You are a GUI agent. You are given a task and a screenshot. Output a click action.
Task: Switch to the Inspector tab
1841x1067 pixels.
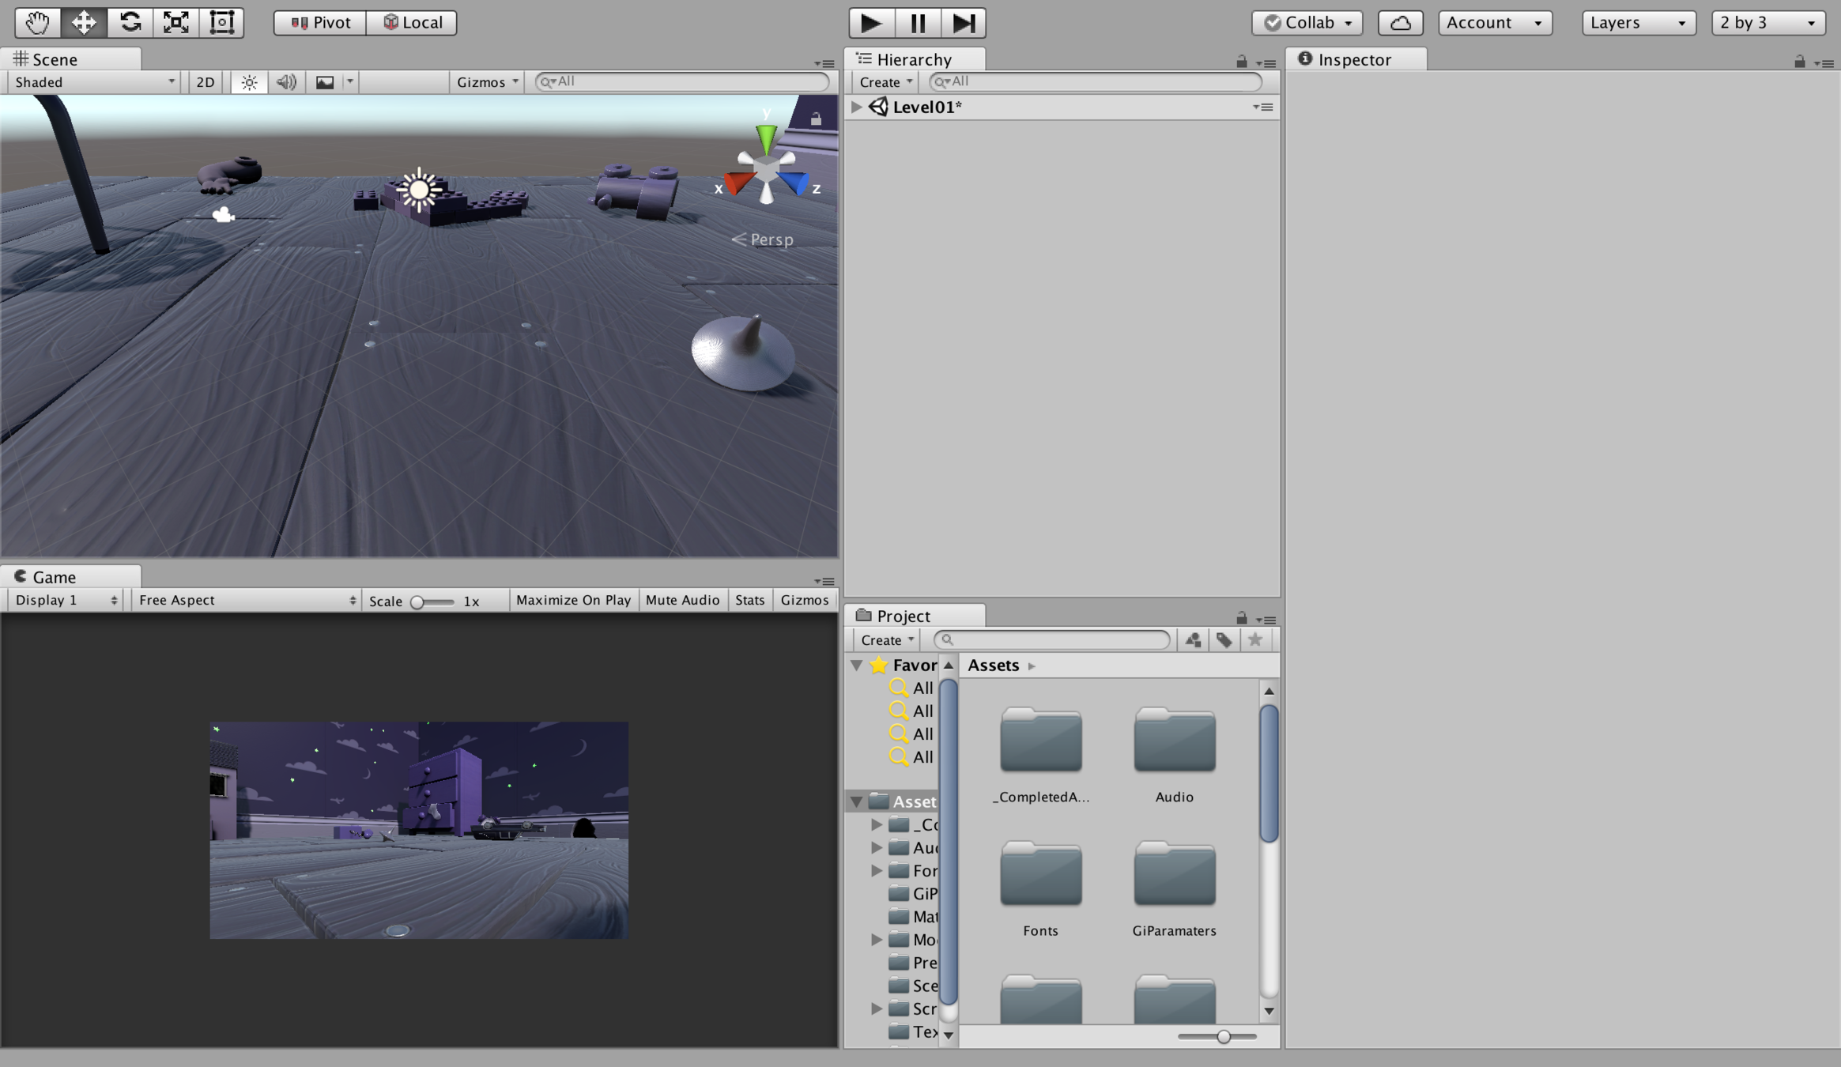(1353, 59)
